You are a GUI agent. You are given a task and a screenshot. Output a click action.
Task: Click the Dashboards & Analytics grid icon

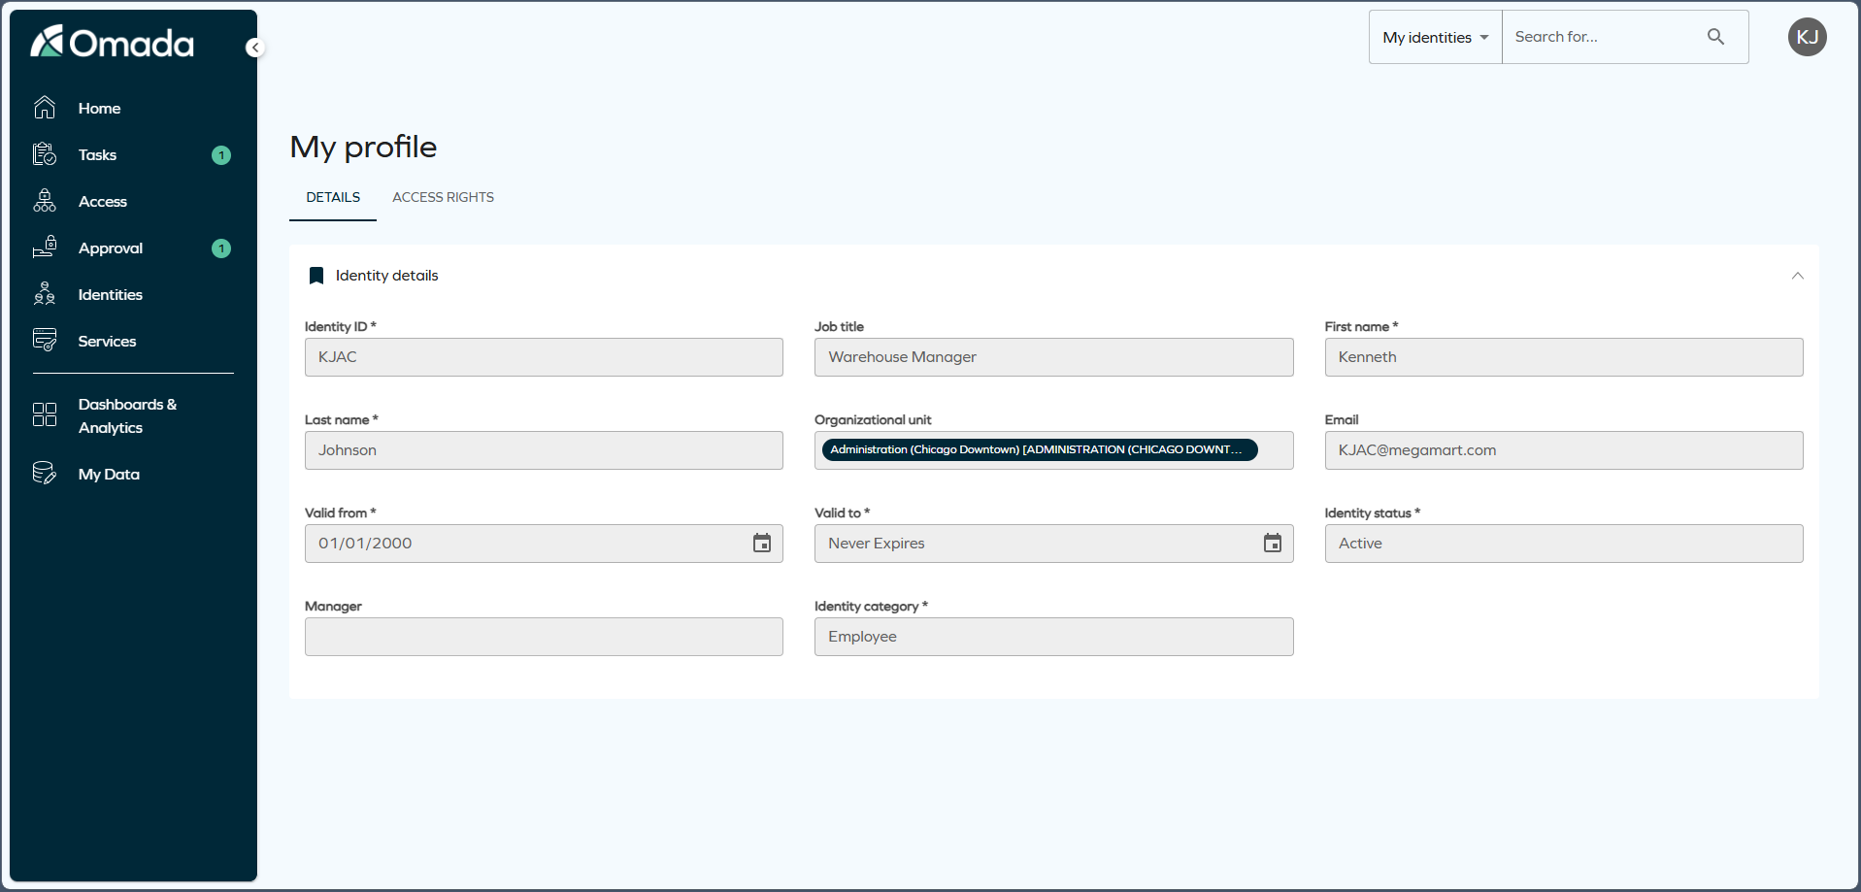[x=45, y=415]
